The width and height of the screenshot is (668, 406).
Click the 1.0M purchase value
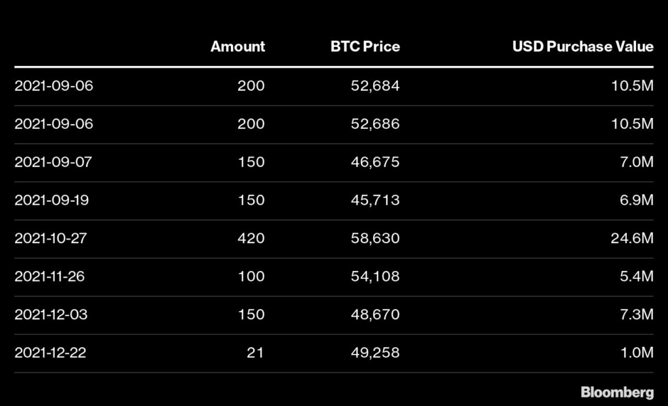(x=637, y=353)
